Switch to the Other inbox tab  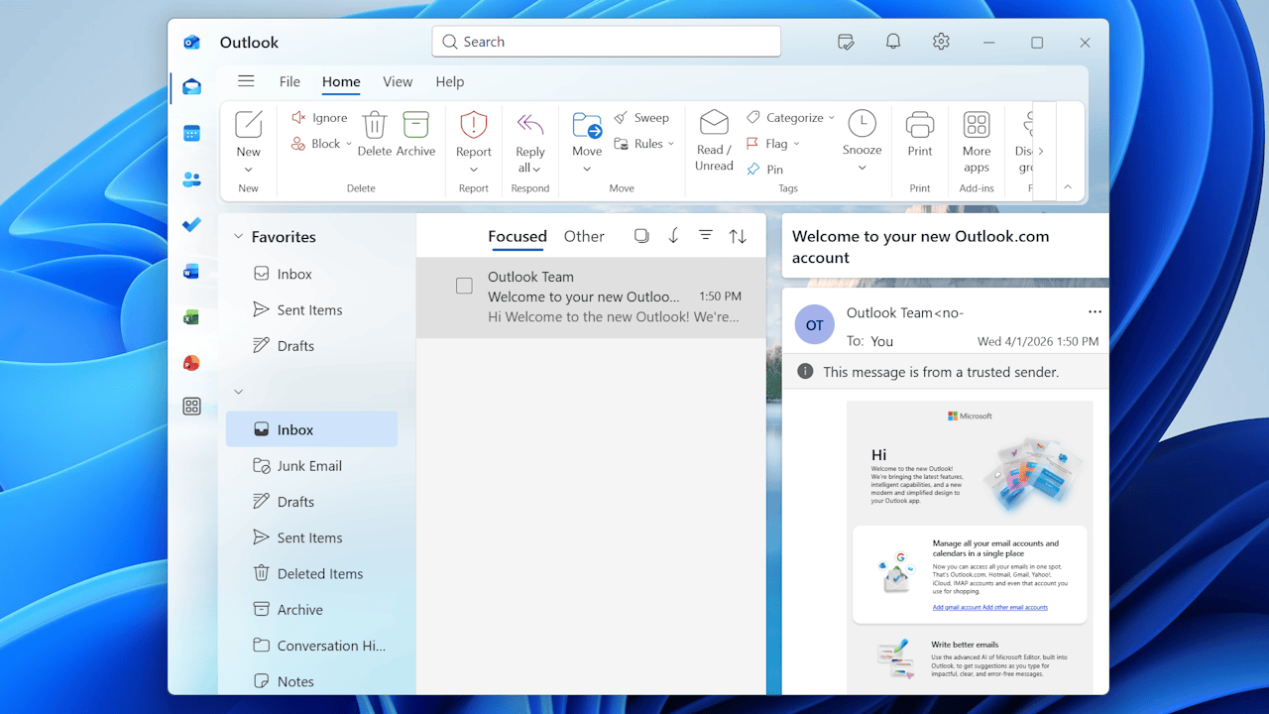pyautogui.click(x=584, y=236)
